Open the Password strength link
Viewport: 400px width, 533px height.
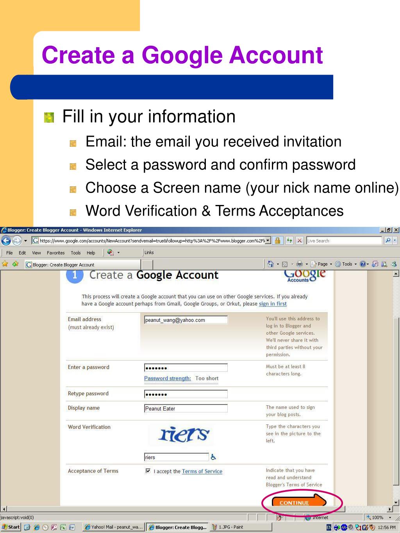[x=168, y=378]
